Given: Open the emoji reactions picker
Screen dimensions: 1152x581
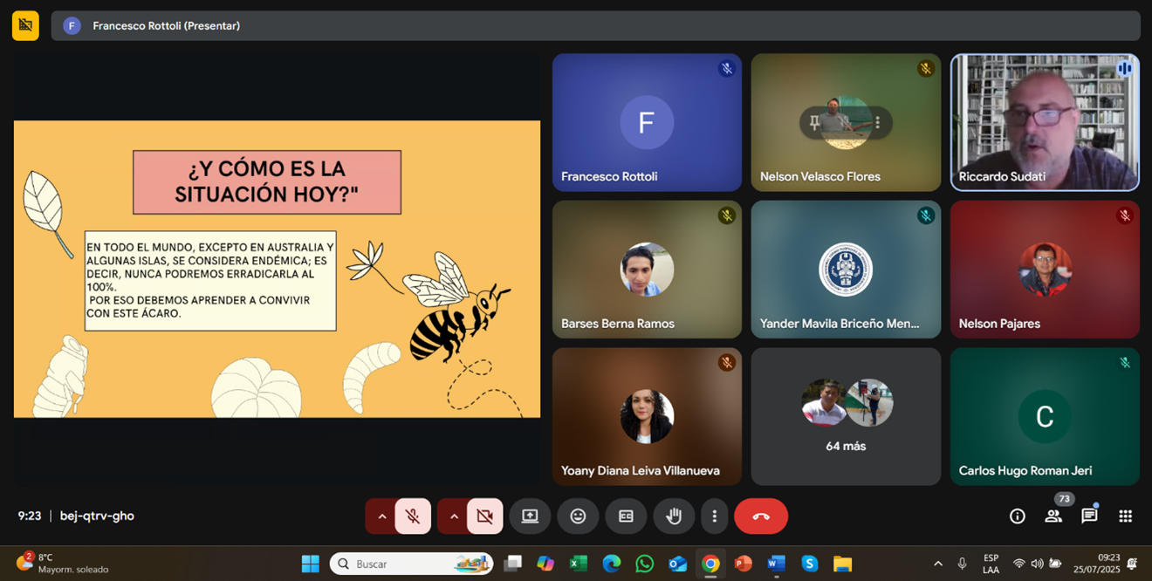Looking at the screenshot, I should click(578, 516).
